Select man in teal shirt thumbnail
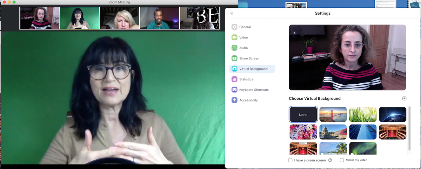Screen dimensions: 421x169 coord(159,18)
